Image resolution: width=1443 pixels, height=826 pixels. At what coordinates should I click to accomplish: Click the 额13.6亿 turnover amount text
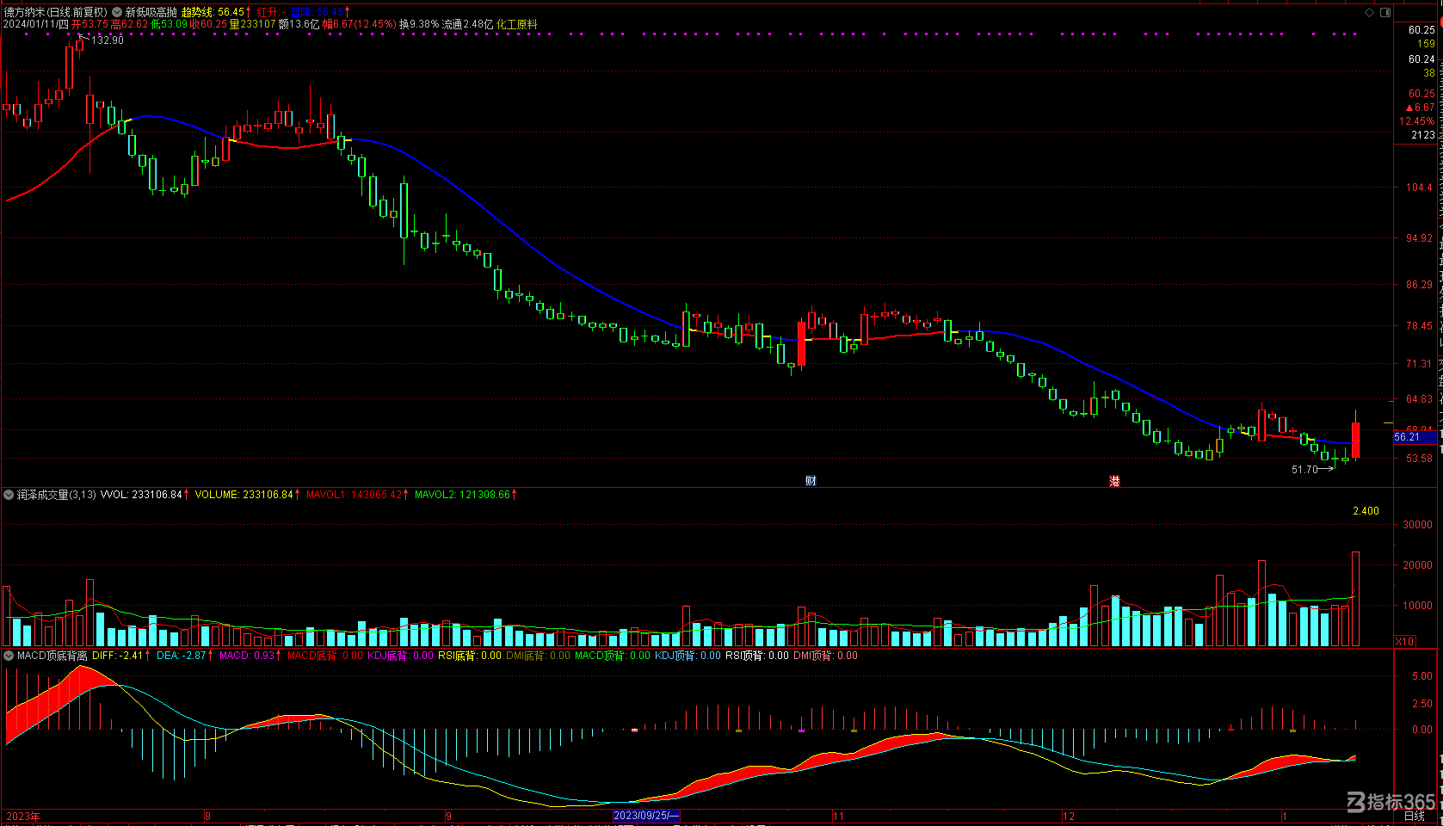(299, 24)
